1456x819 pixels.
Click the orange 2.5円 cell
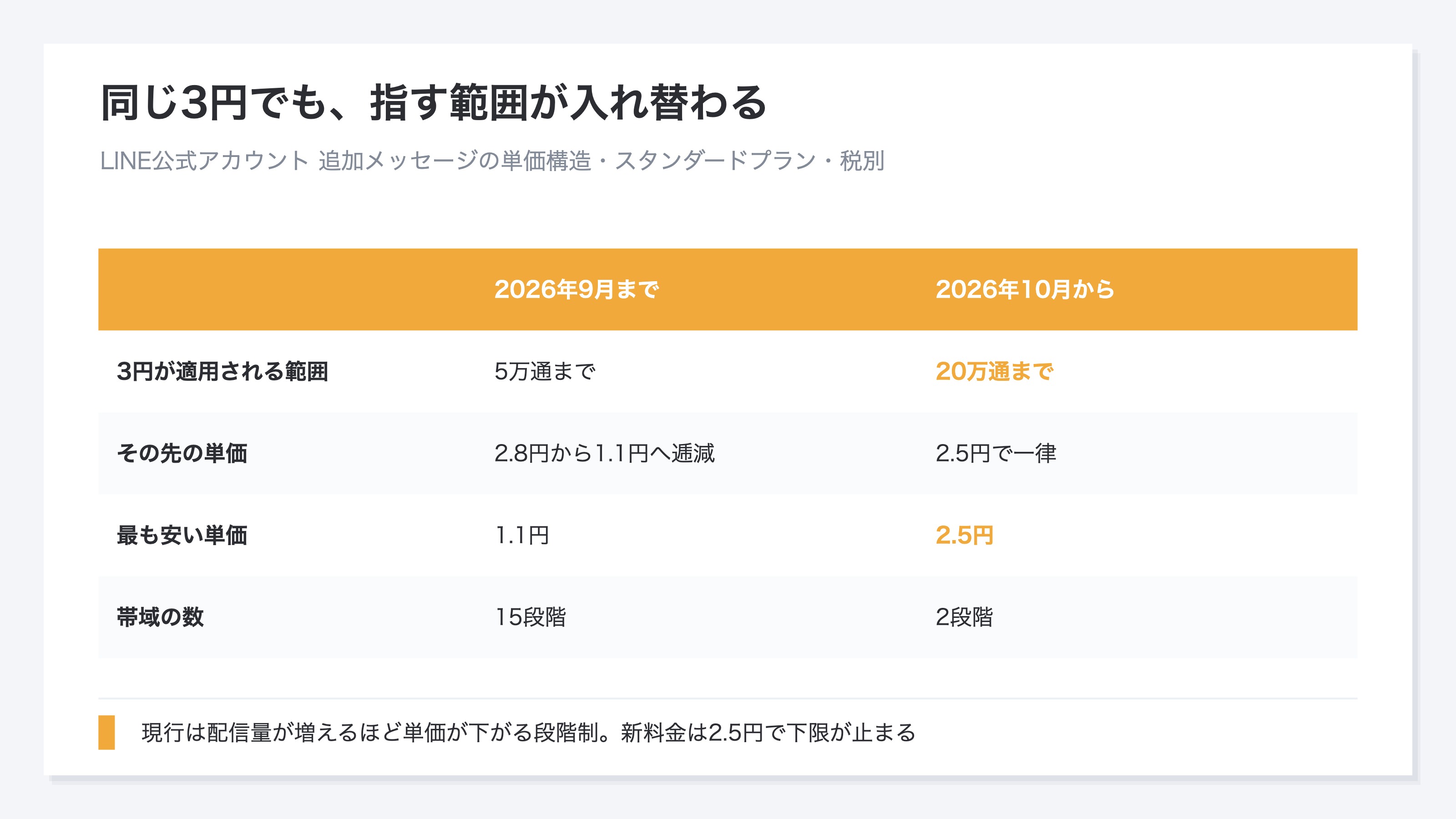pyautogui.click(x=964, y=535)
